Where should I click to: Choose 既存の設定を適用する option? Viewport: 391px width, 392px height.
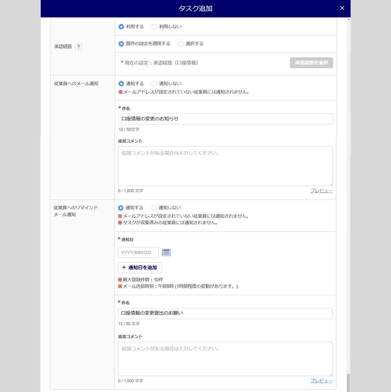(121, 44)
